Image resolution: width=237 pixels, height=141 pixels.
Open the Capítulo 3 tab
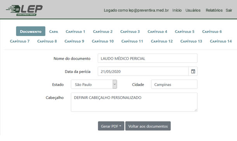130,31
